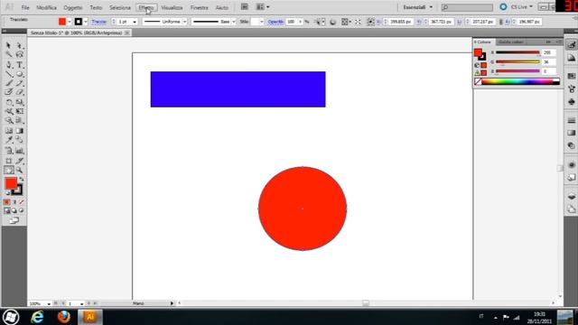Switch to Guida colori panel tab
The image size is (578, 325).
coord(511,42)
